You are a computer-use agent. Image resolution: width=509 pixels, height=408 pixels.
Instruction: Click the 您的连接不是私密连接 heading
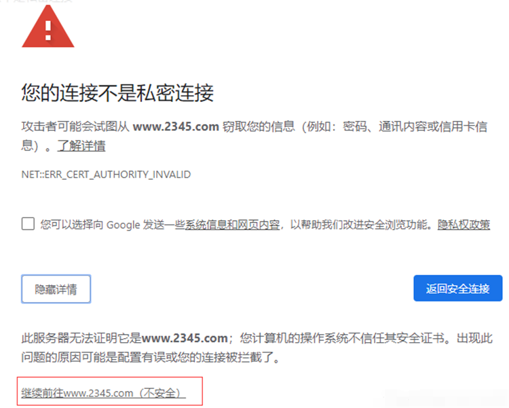tap(117, 92)
